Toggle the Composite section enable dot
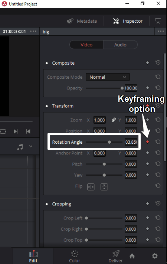This screenshot has width=167, height=264. point(47,63)
